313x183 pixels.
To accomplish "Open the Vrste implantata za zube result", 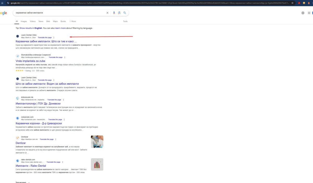I will click(30, 61).
